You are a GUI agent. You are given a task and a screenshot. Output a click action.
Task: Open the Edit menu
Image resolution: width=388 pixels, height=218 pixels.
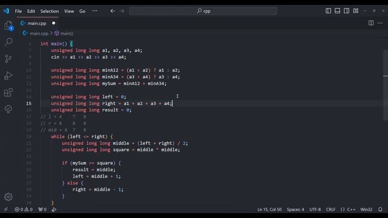coord(31,11)
